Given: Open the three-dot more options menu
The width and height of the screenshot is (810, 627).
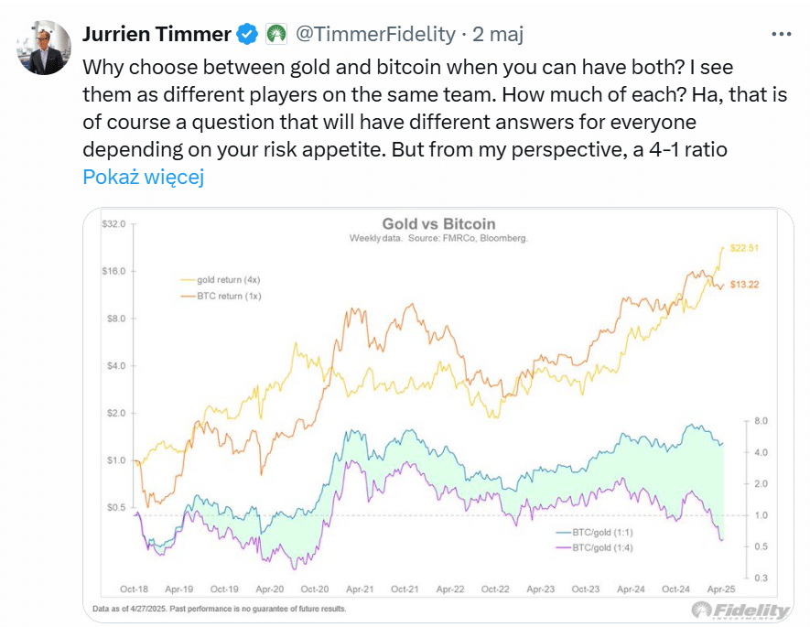Looking at the screenshot, I should (781, 34).
